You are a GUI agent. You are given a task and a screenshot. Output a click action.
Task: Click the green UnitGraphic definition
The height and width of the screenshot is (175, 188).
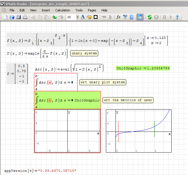(x=143, y=68)
